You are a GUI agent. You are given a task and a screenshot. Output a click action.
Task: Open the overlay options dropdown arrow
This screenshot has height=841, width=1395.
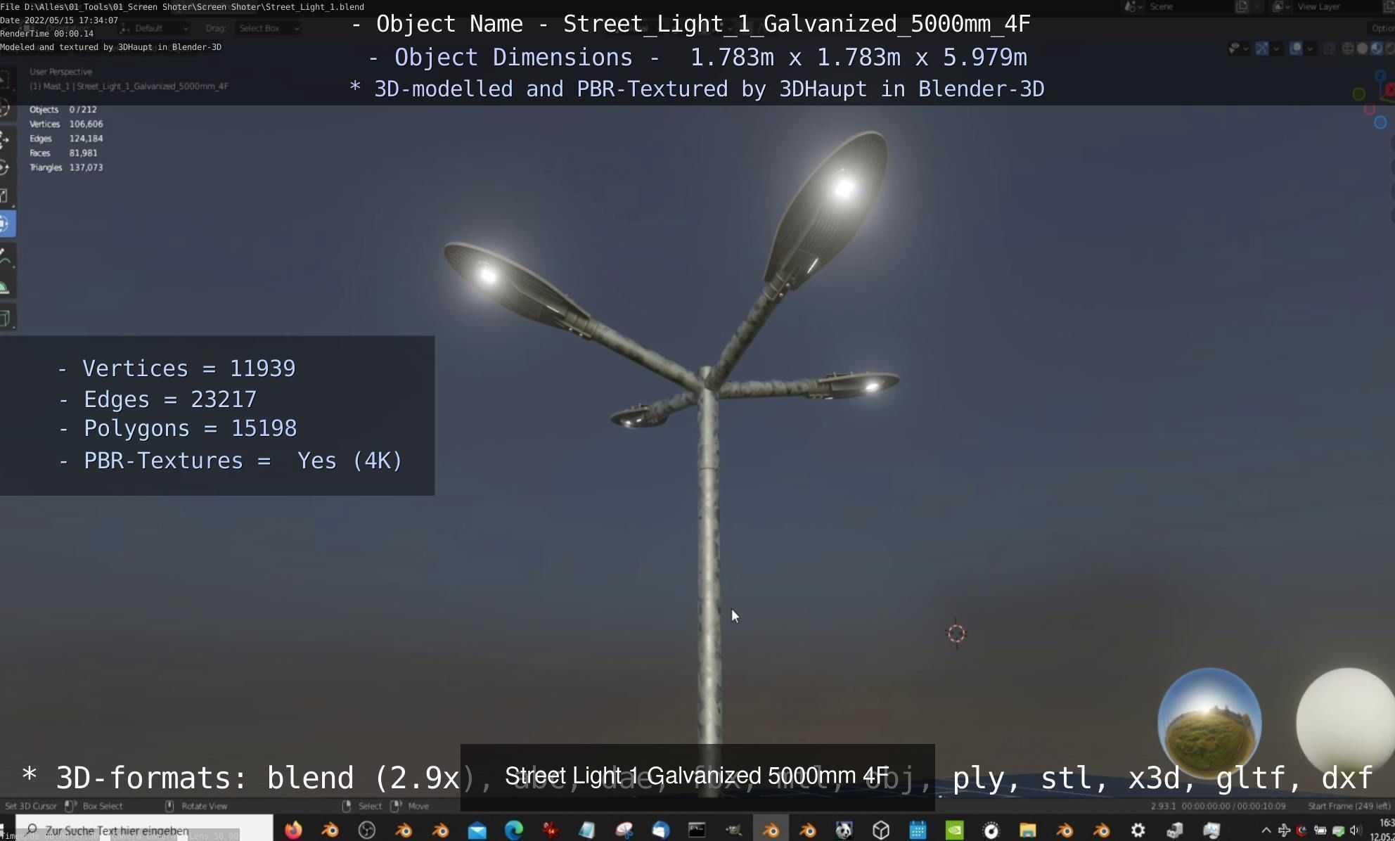coord(1310,49)
